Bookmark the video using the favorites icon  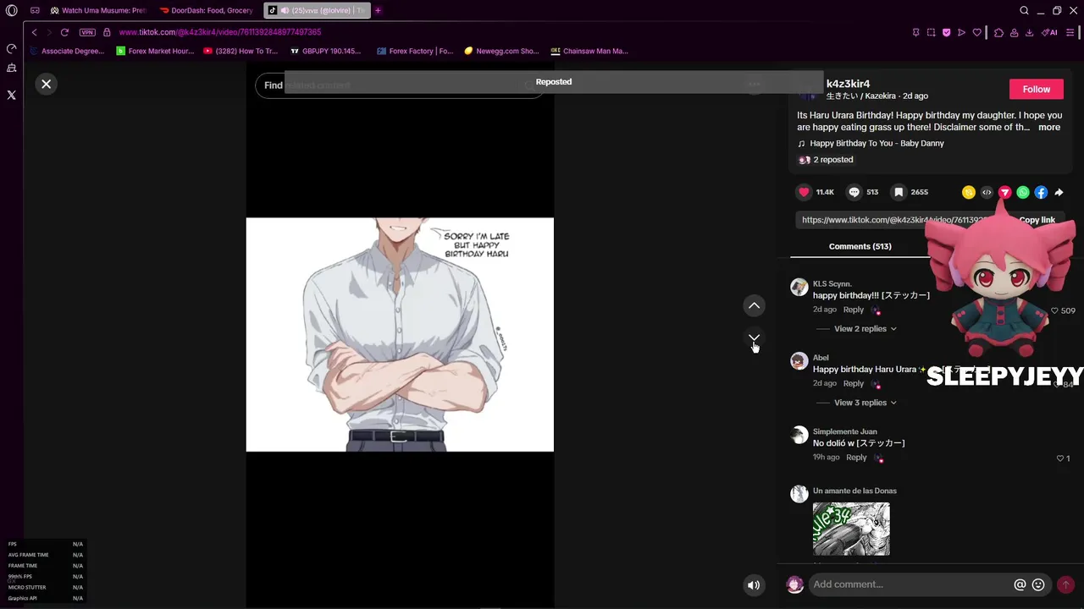tap(899, 192)
